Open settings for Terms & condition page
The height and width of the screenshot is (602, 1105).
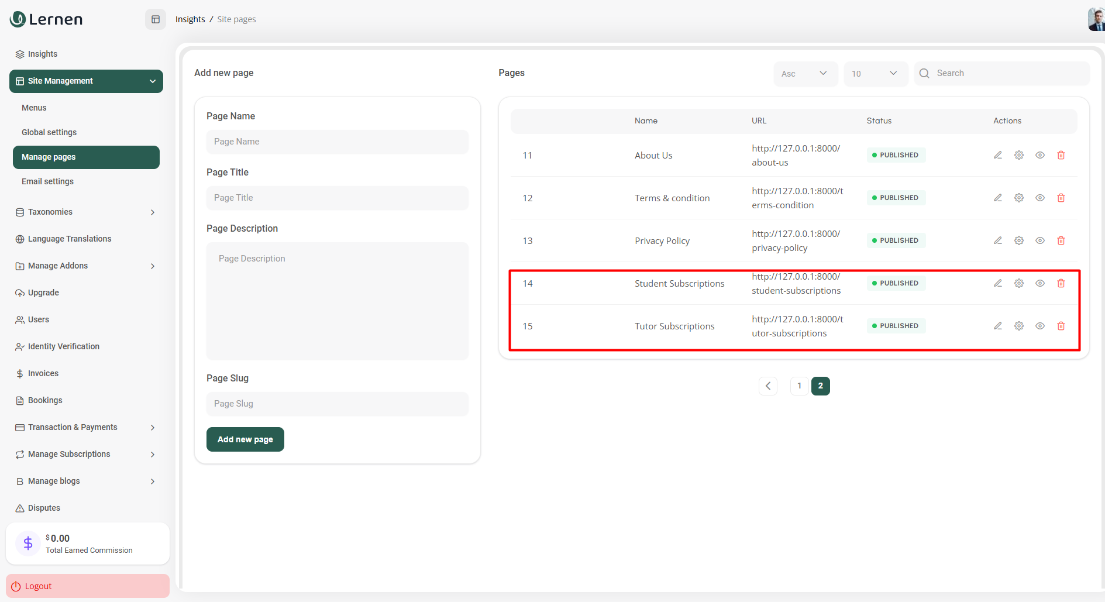(1018, 198)
